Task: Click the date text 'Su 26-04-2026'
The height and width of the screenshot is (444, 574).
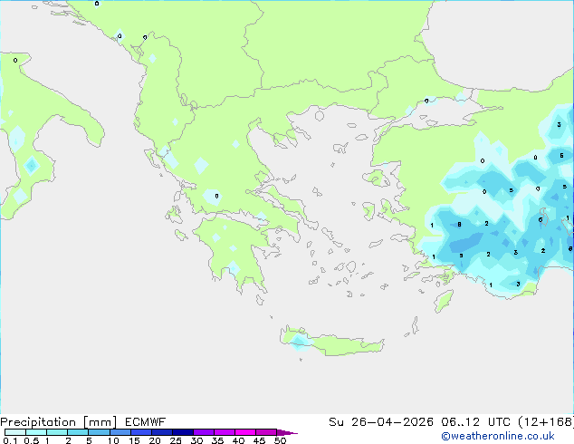Action: click(x=381, y=422)
